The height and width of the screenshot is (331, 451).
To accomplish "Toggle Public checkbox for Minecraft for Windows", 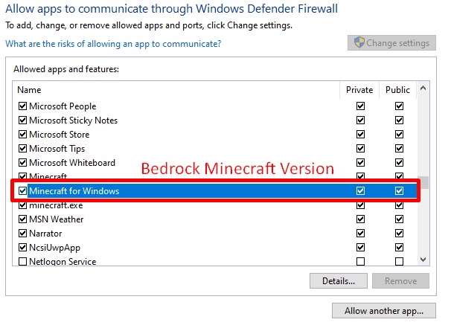I will [x=399, y=191].
